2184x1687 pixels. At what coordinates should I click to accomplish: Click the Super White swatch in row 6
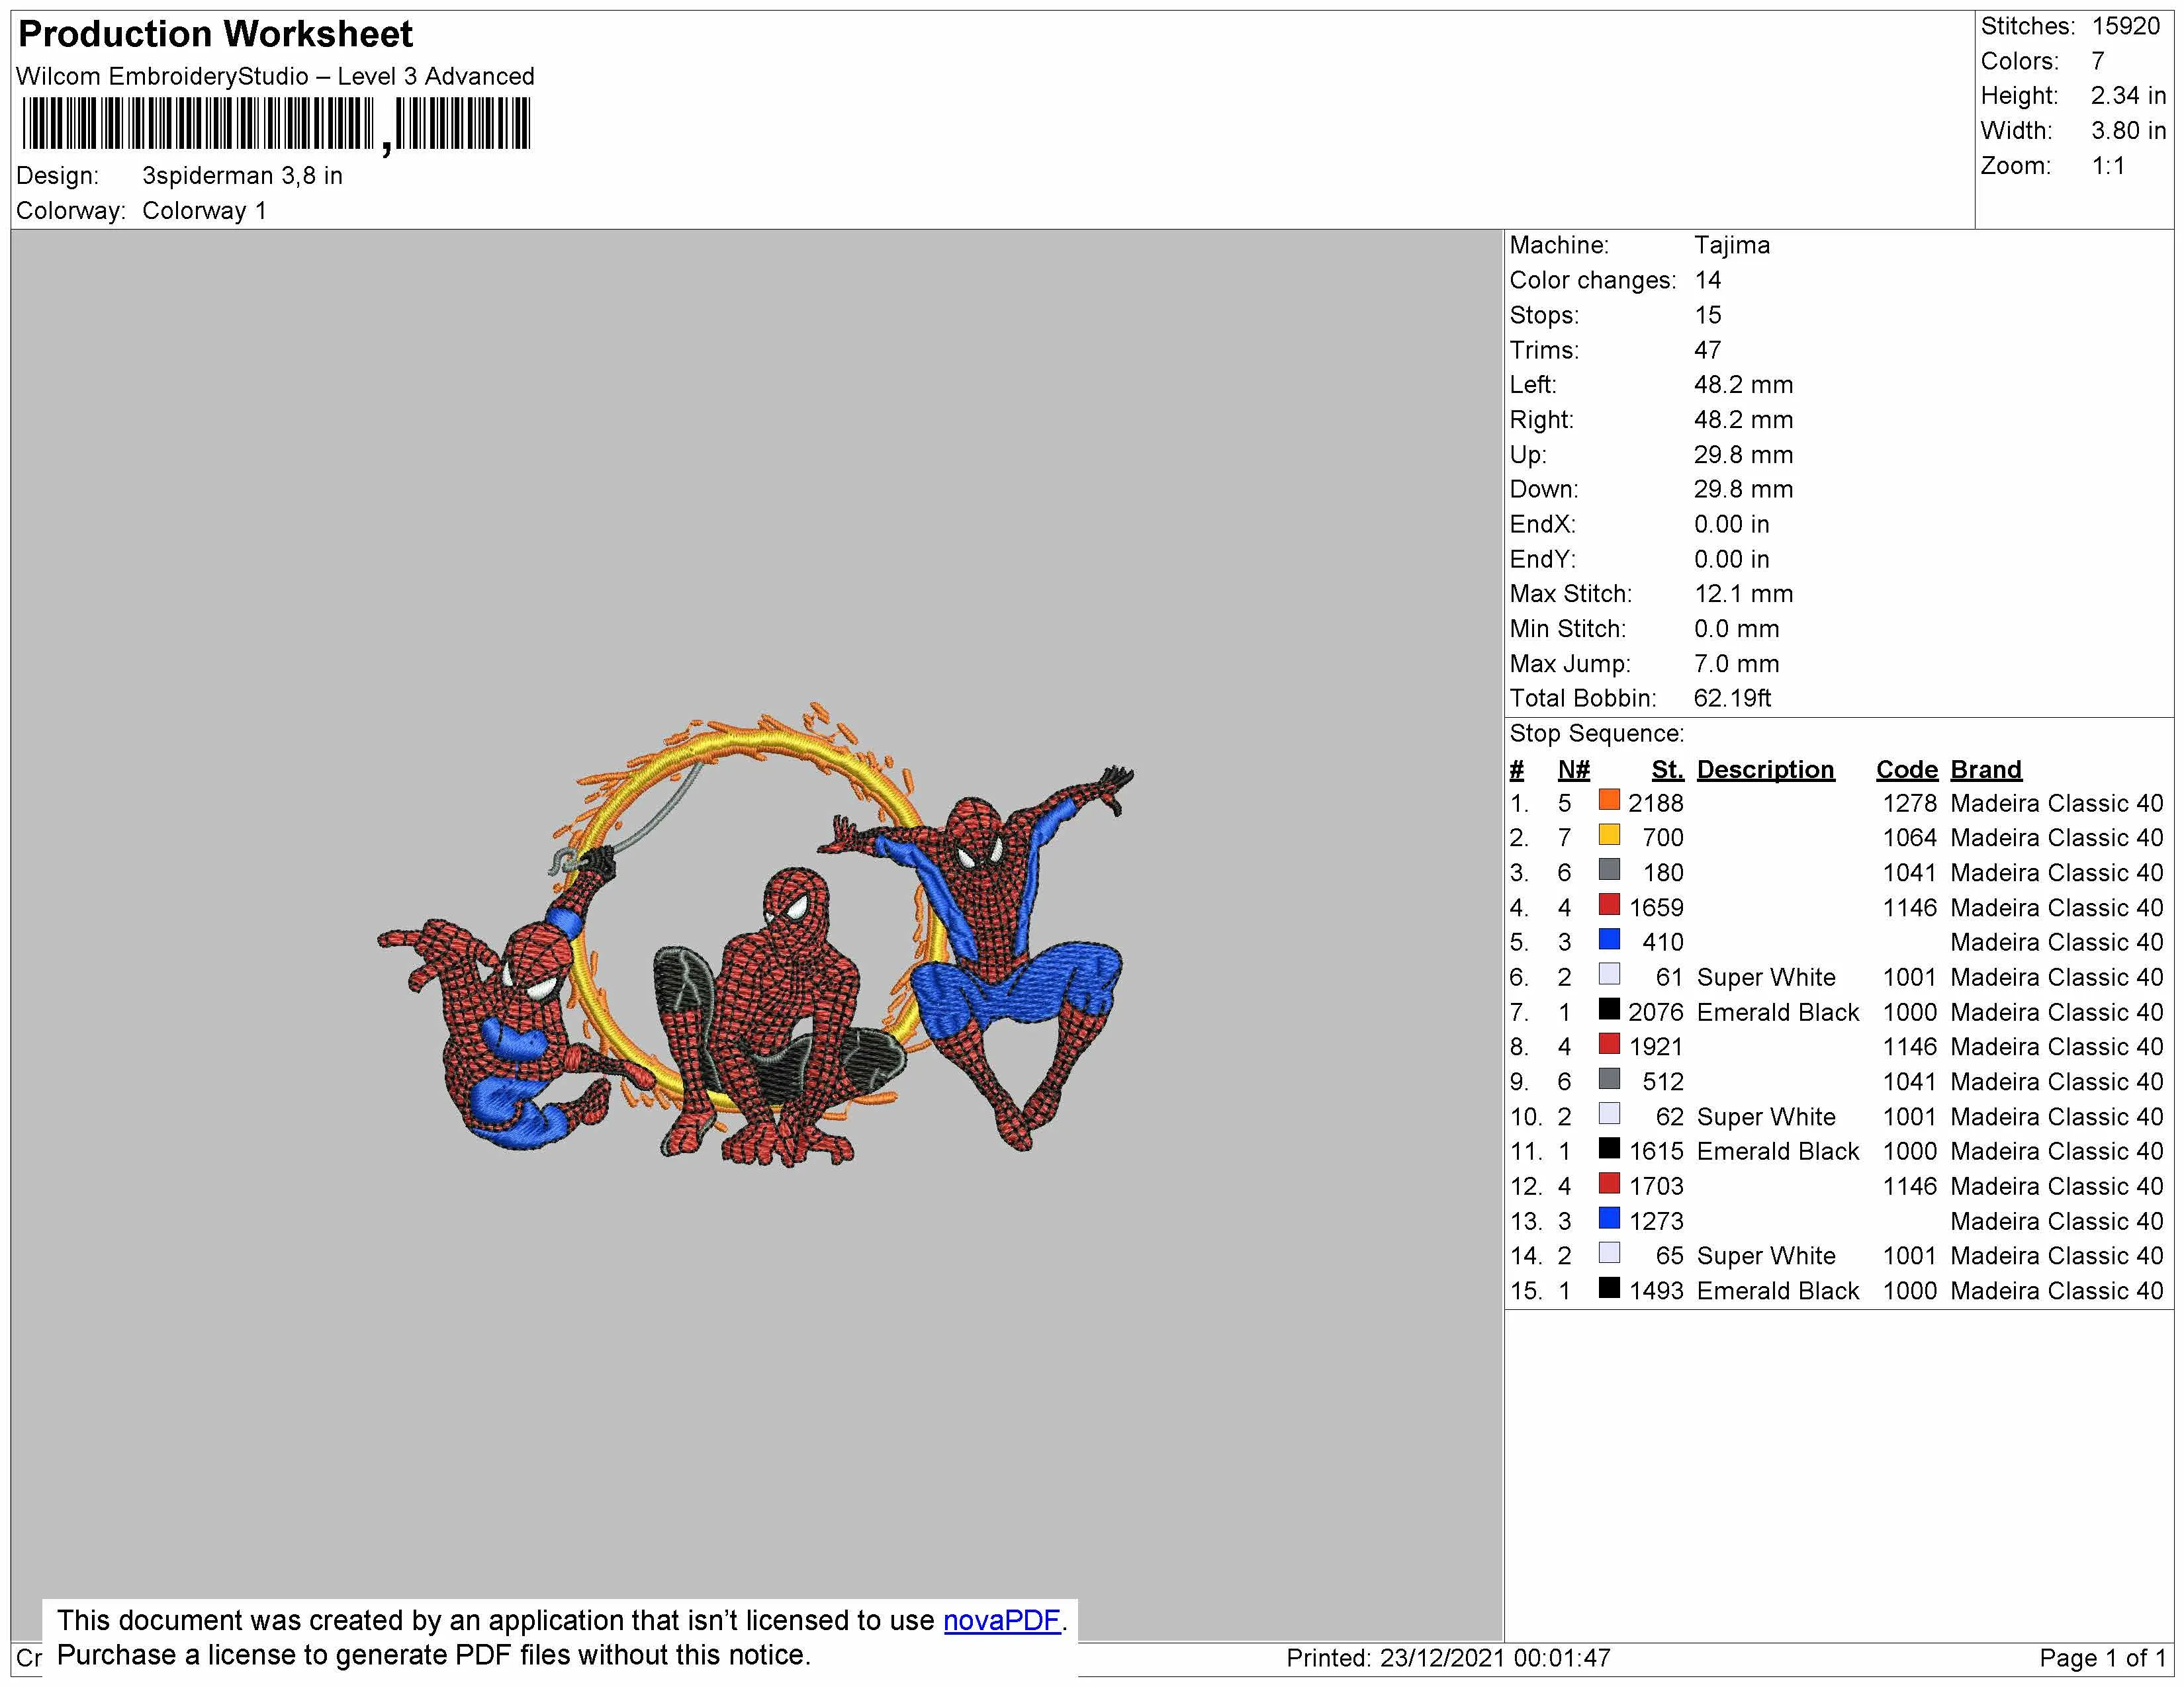click(1609, 974)
